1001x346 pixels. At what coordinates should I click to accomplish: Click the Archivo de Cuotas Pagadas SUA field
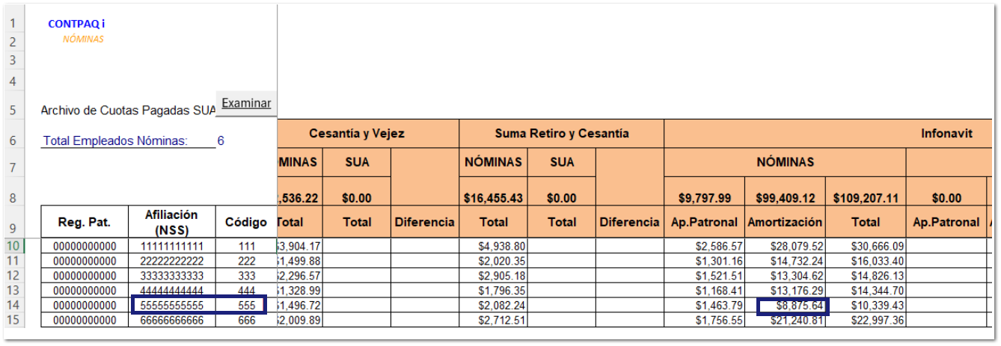tap(128, 111)
